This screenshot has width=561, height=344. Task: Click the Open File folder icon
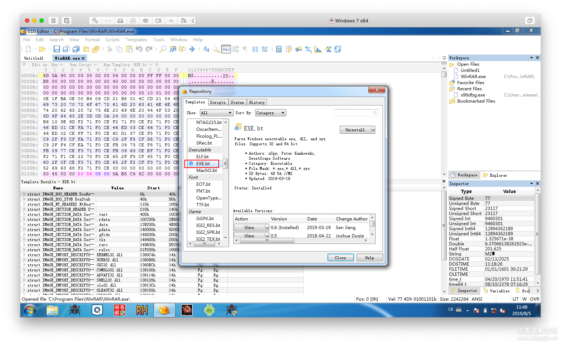(x=42, y=49)
